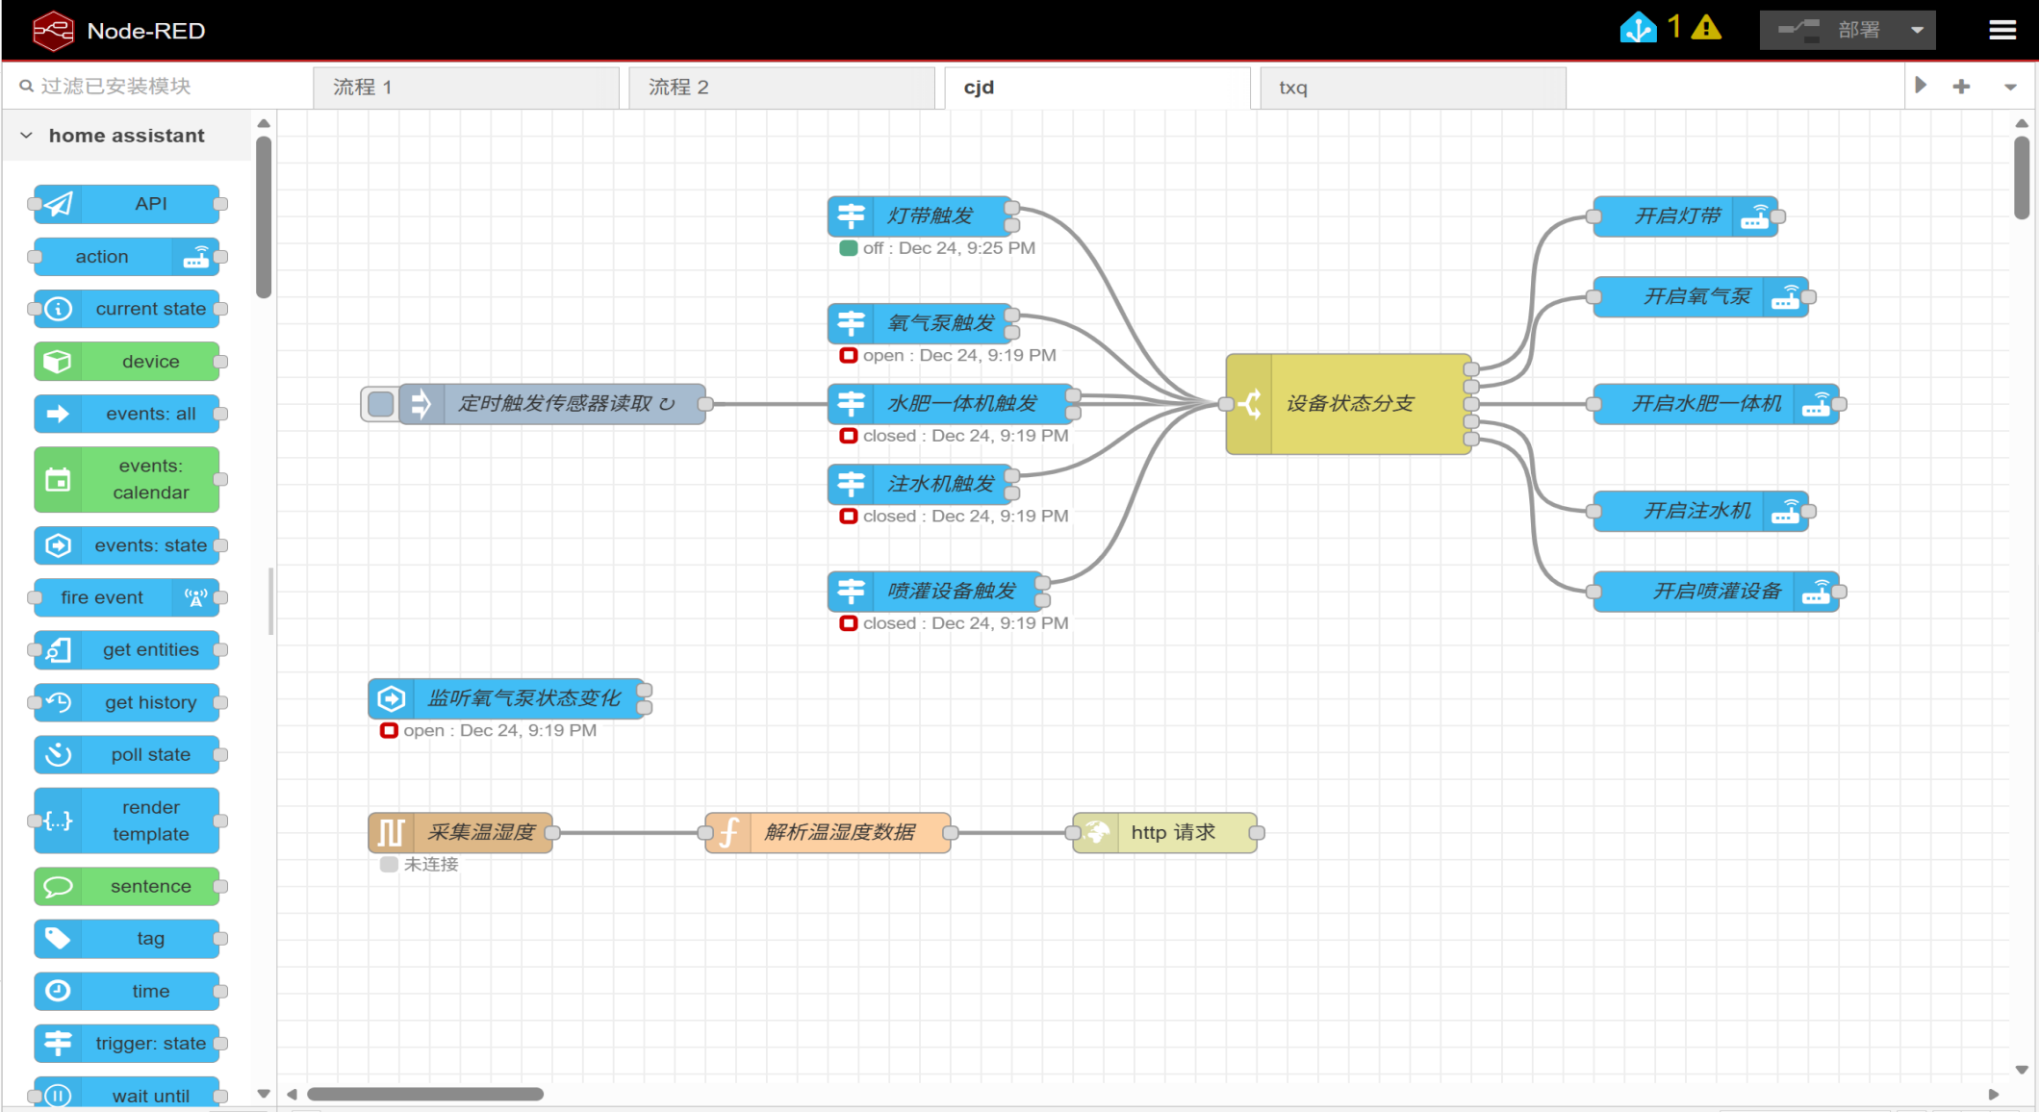The width and height of the screenshot is (2040, 1112).
Task: Click the 采集温湿度 serial node icon
Action: 392,833
